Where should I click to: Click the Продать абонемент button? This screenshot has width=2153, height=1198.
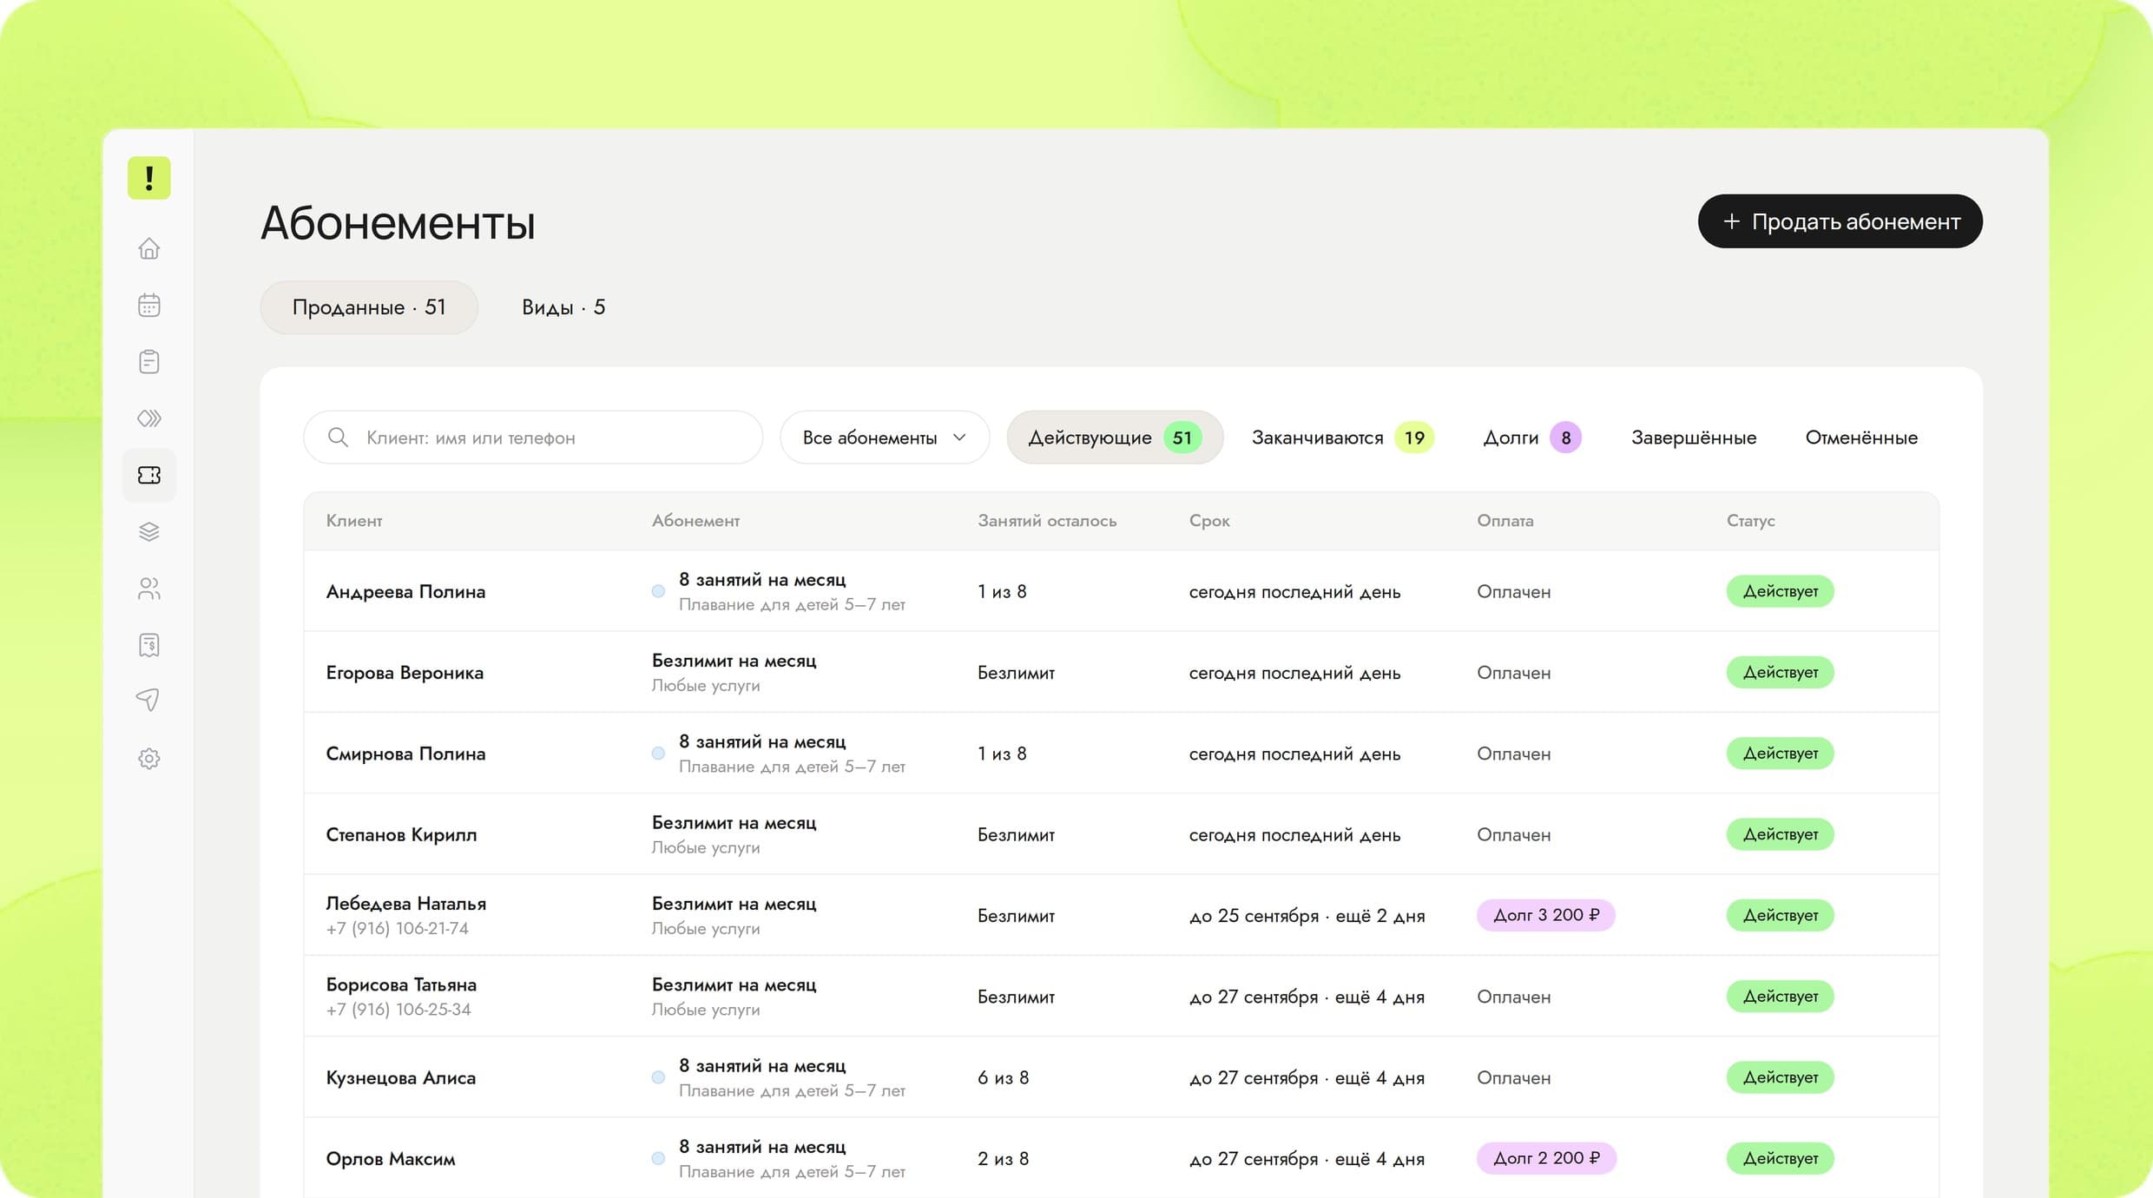pos(1840,221)
